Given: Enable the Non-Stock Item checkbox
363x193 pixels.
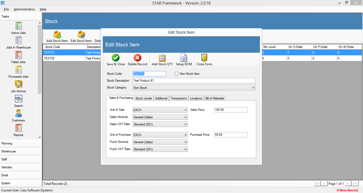Looking at the screenshot, I should [x=176, y=74].
